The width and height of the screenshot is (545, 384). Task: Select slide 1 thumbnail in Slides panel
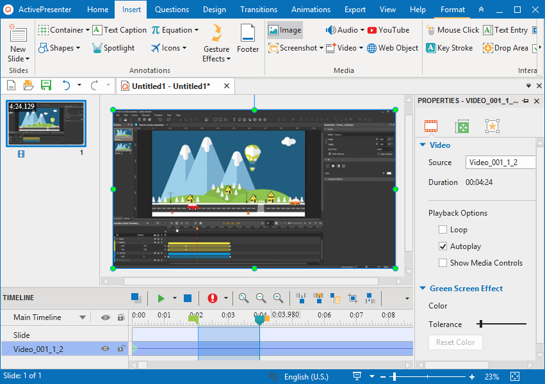(45, 124)
